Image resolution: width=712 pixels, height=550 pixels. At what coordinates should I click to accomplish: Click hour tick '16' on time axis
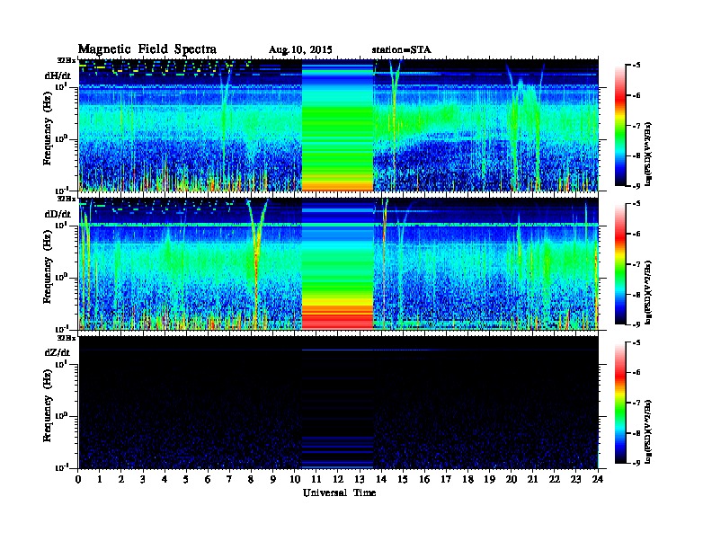(424, 479)
